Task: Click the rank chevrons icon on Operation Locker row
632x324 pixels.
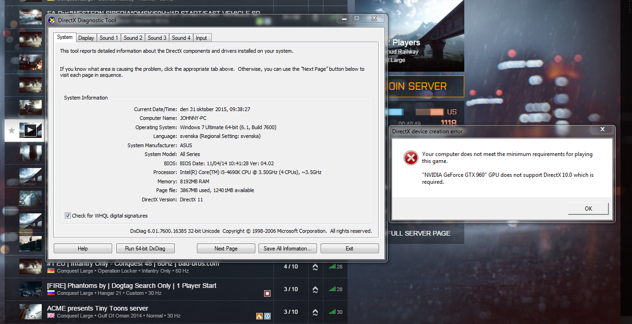Action: pyautogui.click(x=315, y=267)
